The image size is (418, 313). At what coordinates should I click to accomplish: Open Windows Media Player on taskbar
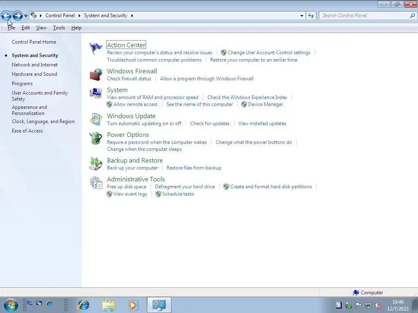click(133, 305)
